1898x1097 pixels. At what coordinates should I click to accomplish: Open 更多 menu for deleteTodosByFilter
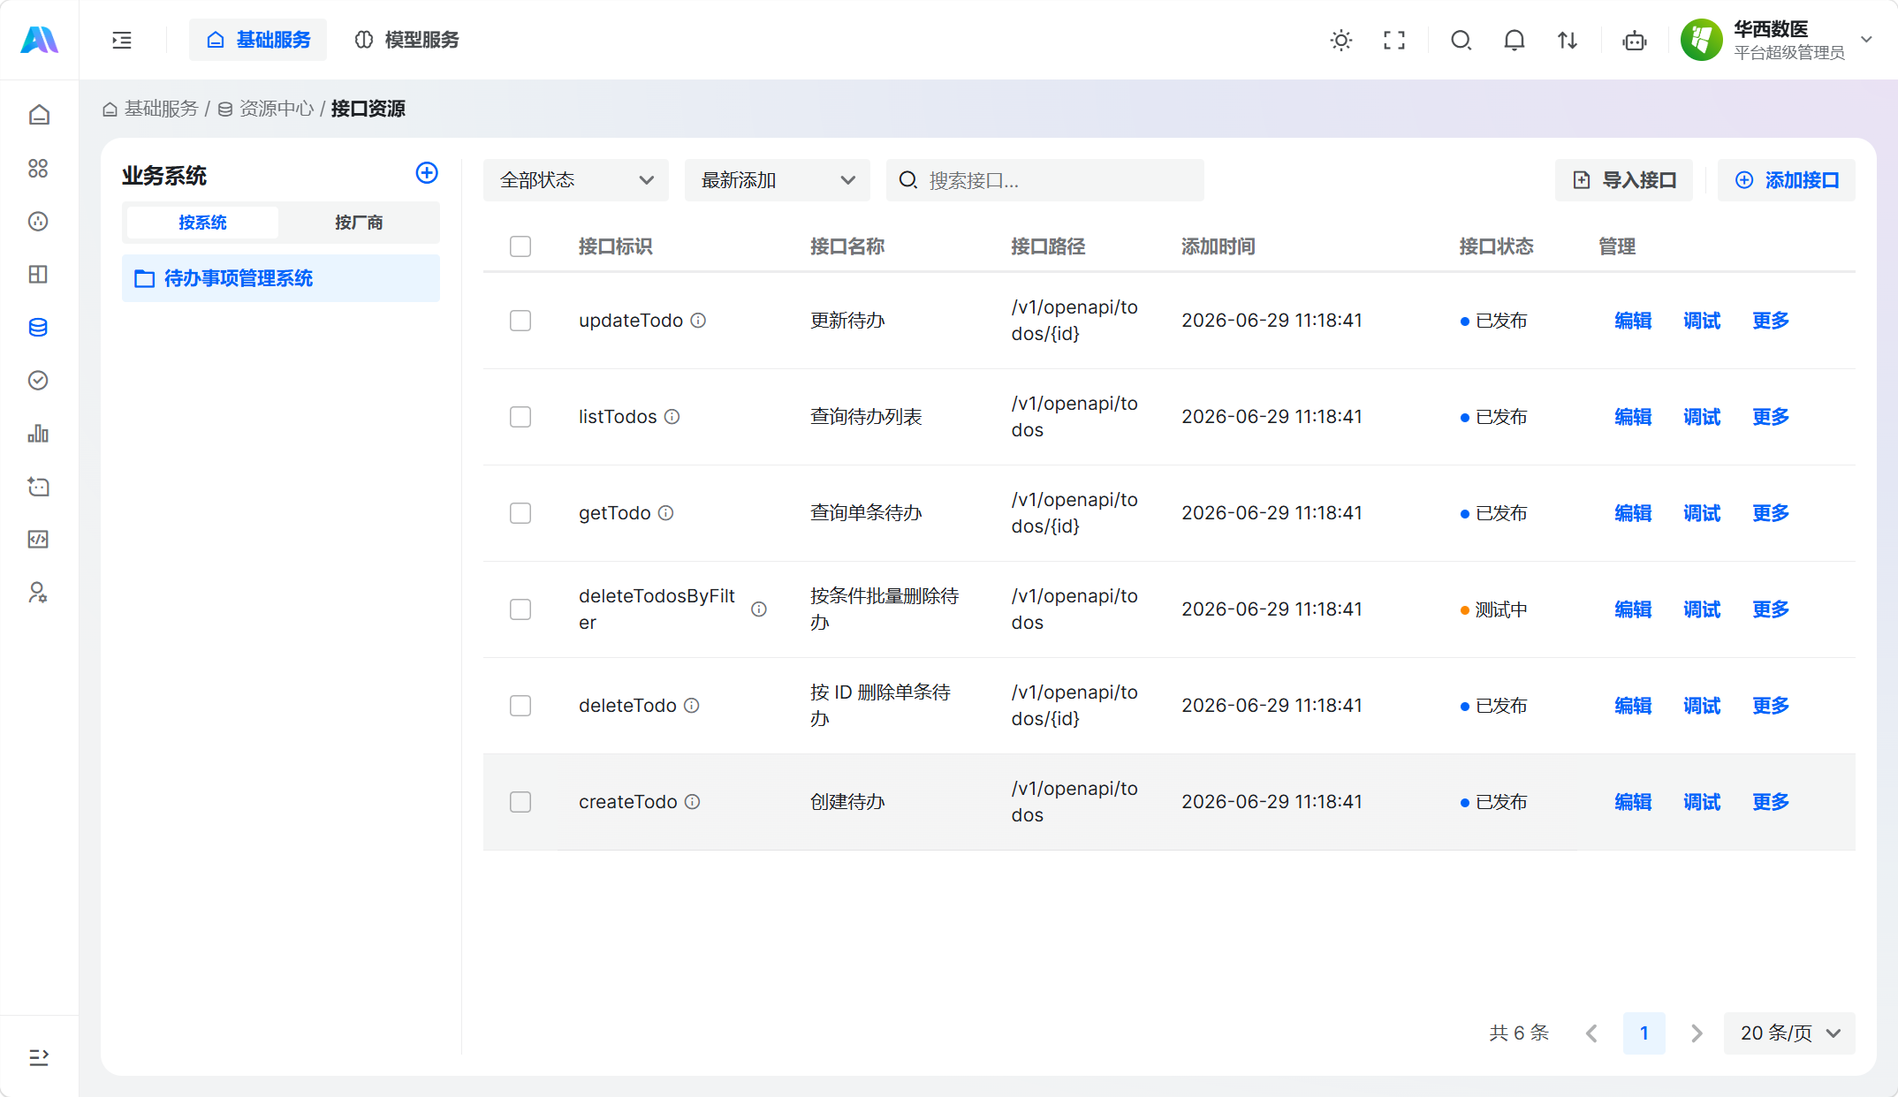coord(1771,609)
